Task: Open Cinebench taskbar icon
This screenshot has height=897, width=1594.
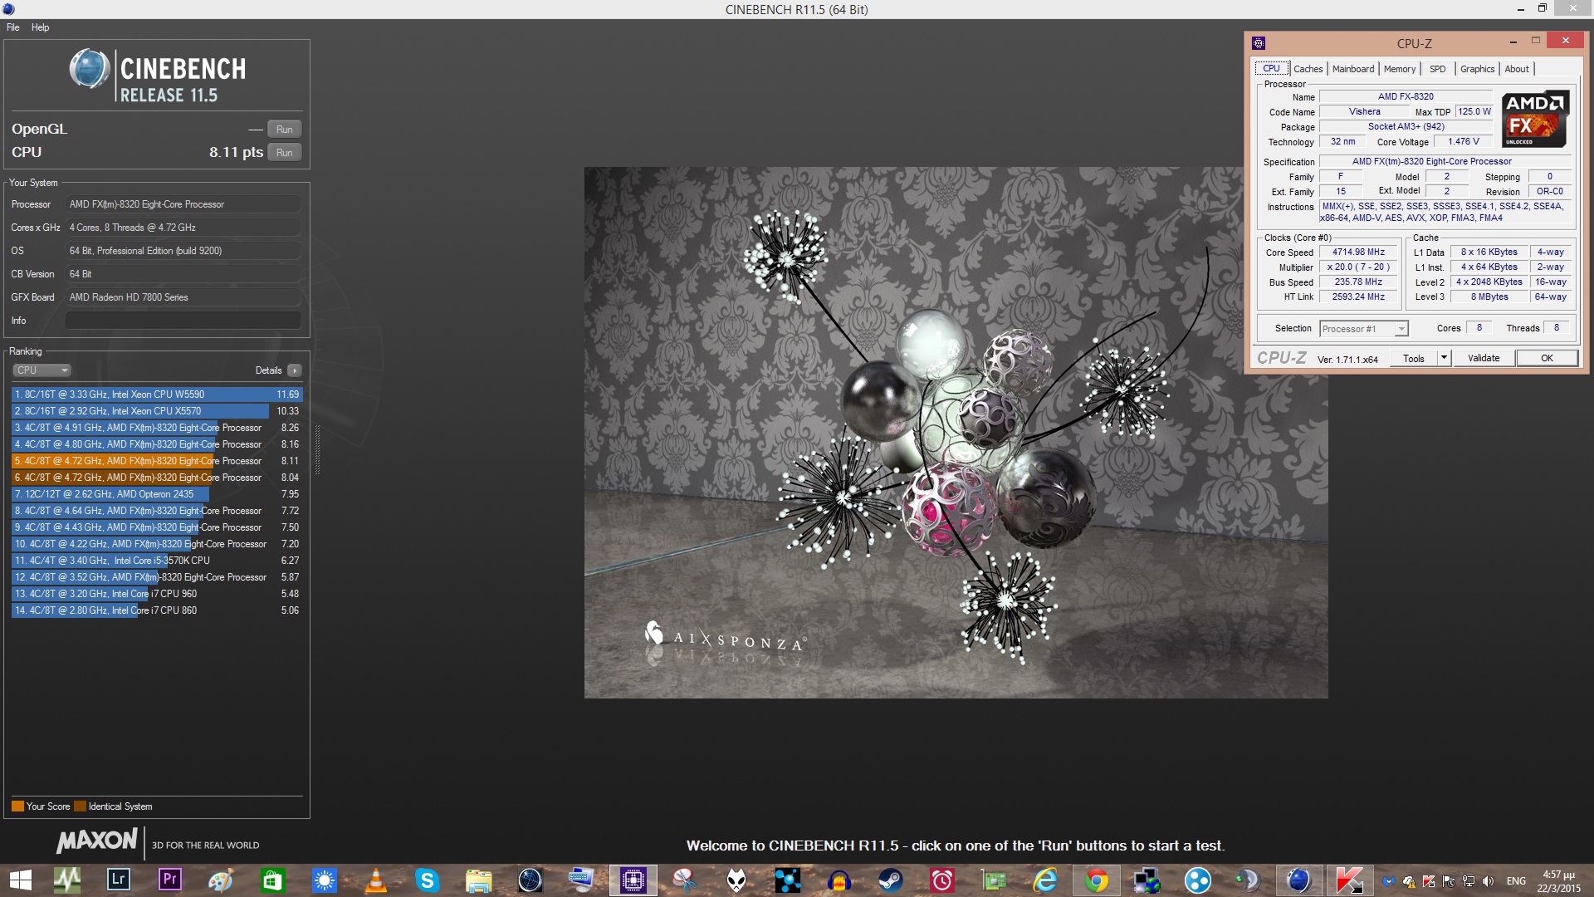Action: pos(1298,880)
